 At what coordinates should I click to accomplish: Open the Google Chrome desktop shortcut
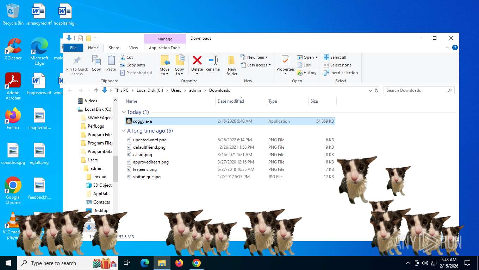click(x=13, y=191)
